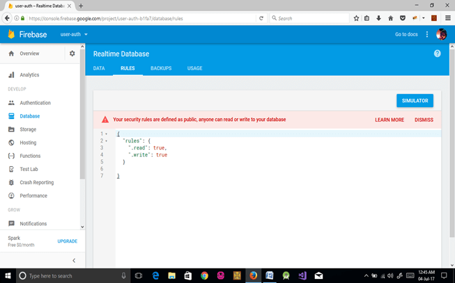This screenshot has width=455, height=283.
Task: Click Authentication people icon
Action: coord(11,102)
